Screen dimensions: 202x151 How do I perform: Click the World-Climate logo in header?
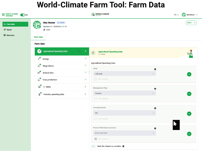click(100, 15)
